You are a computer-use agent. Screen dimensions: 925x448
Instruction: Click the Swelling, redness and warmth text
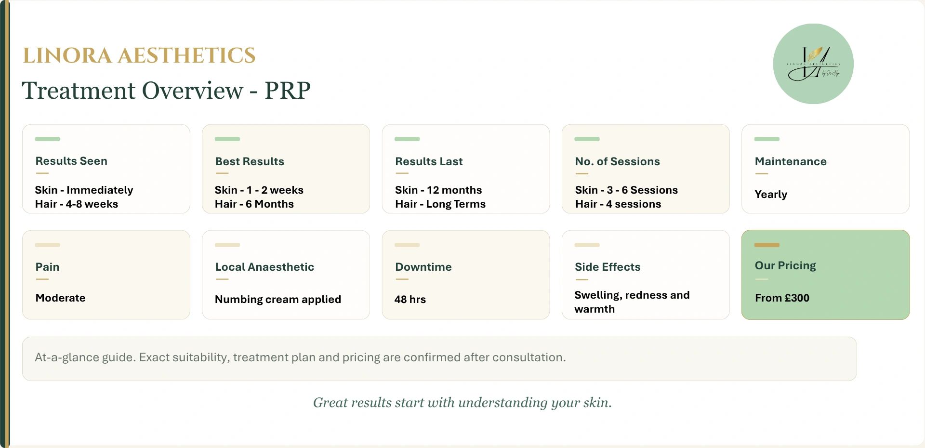click(x=632, y=302)
